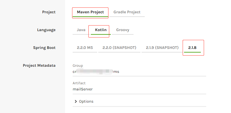This screenshot has width=231, height=113.
Task: Select the Maven Project option
Action: (x=90, y=12)
